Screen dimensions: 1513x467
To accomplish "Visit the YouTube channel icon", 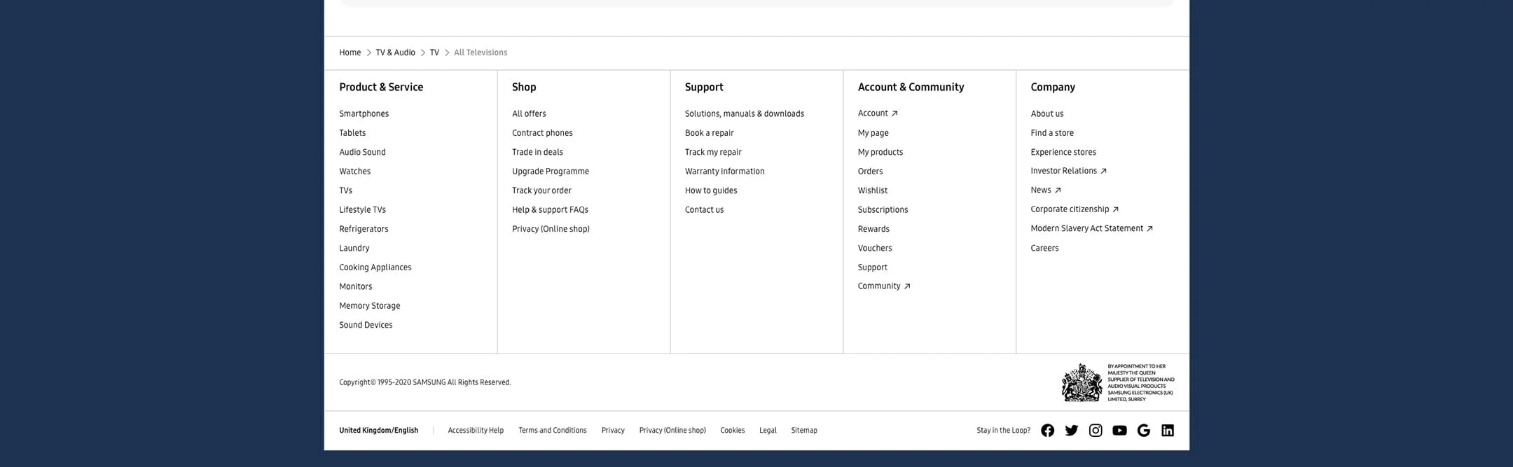I will [x=1119, y=431].
